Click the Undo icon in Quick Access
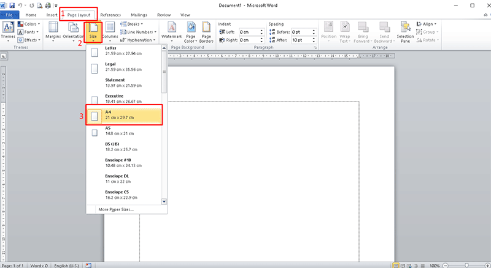Image resolution: width=491 pixels, height=268 pixels. coord(20,6)
